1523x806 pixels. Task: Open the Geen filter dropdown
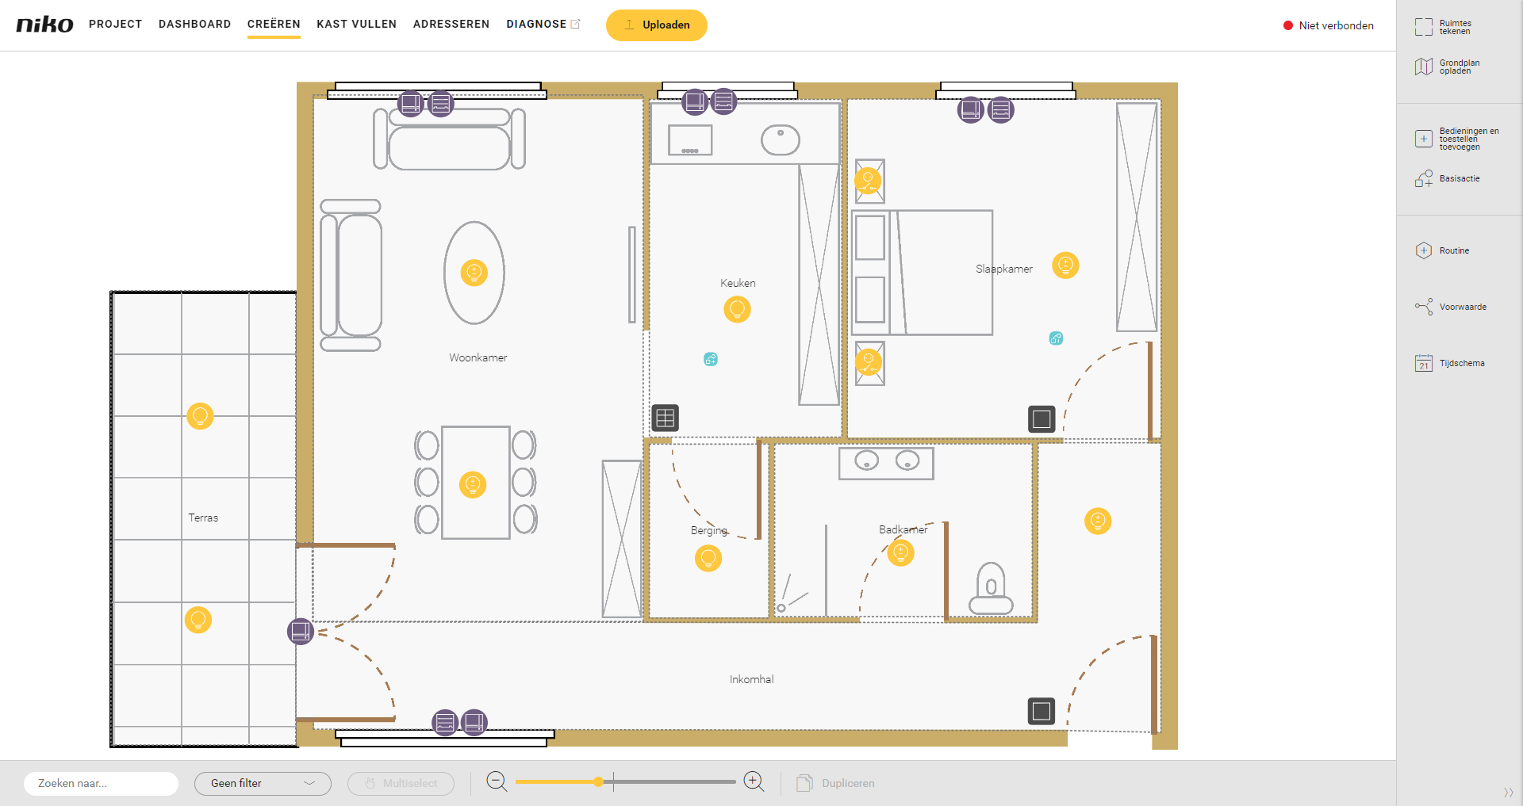[263, 783]
